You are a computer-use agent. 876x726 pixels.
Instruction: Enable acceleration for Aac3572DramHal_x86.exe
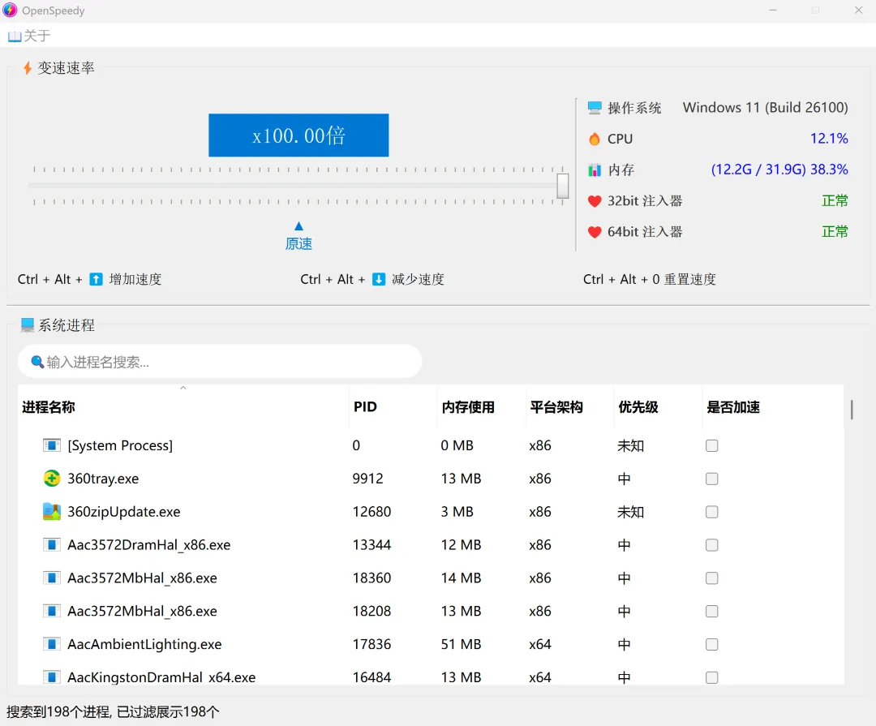click(712, 545)
